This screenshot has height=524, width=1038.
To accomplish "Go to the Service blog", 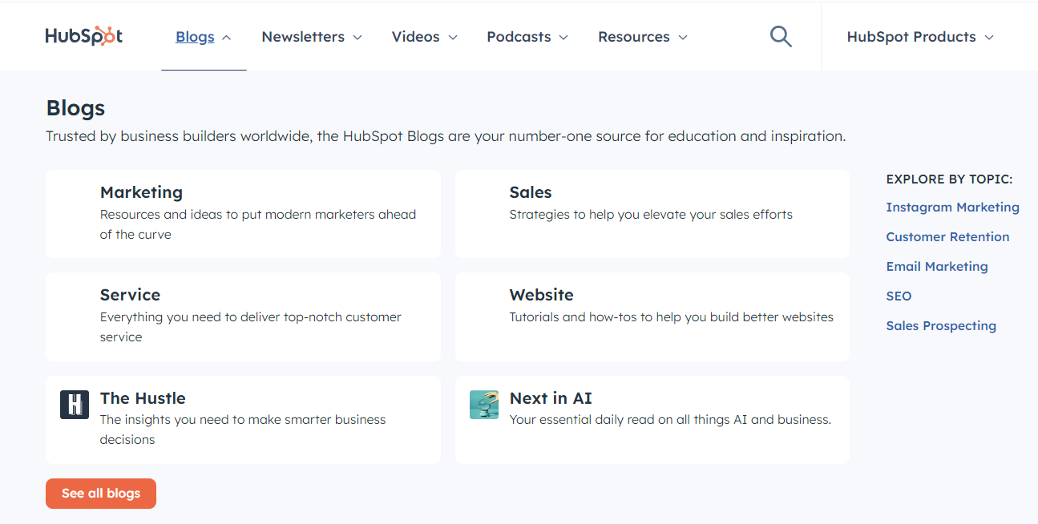I will (x=243, y=316).
